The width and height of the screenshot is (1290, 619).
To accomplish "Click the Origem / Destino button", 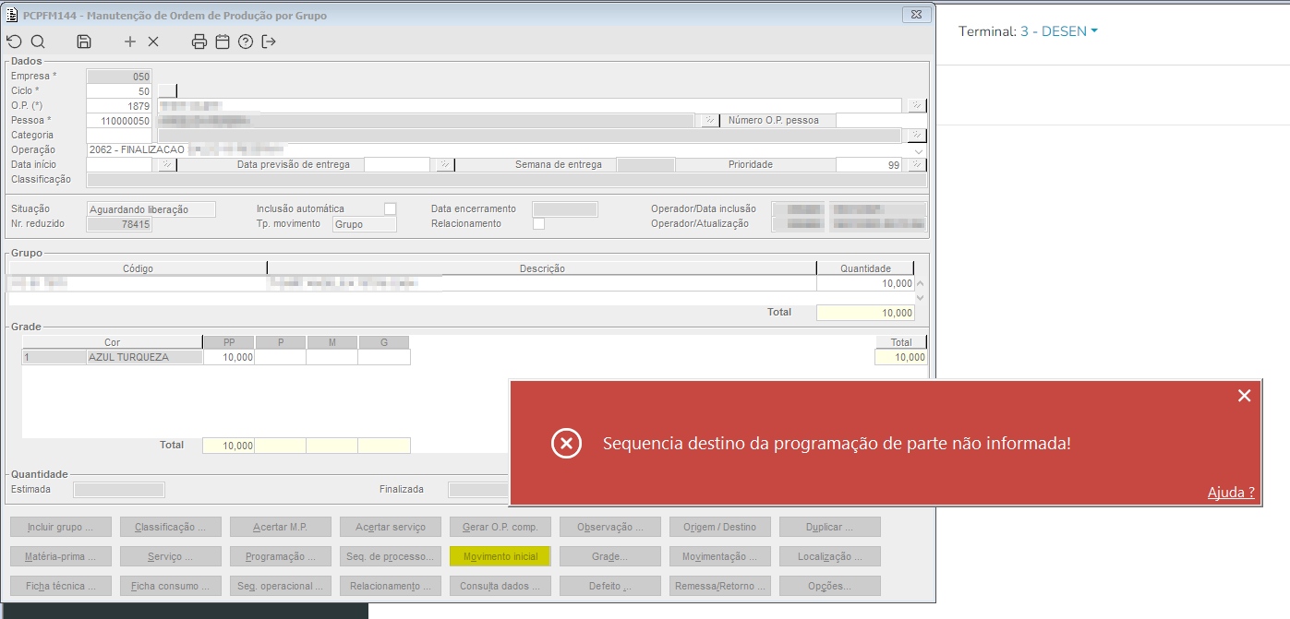I will [720, 527].
